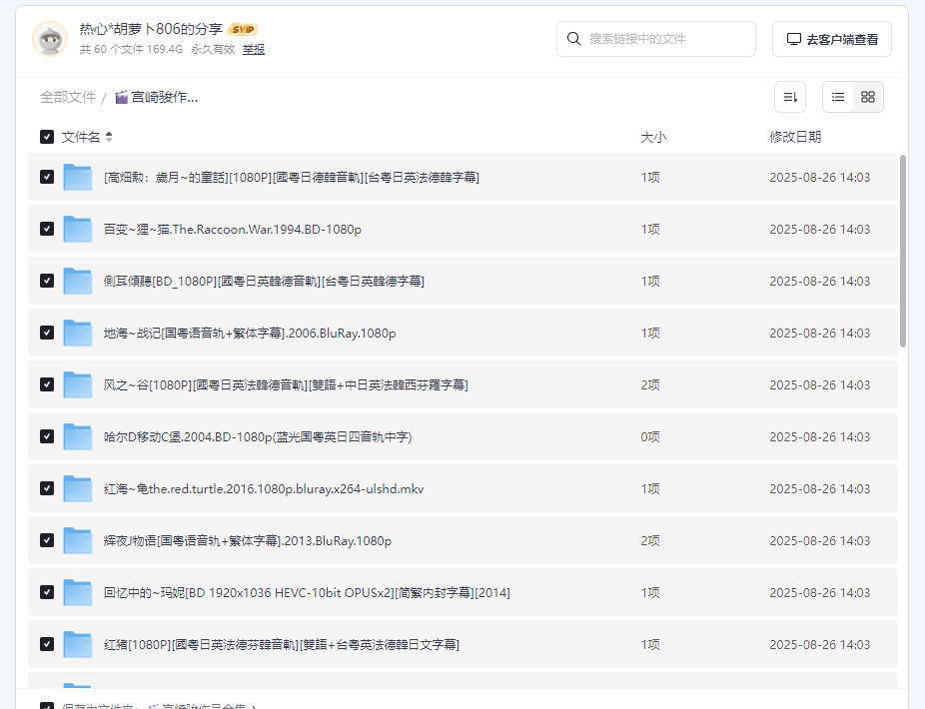The width and height of the screenshot is (925, 709).
Task: Uncheck the 回忆中的~玛妮 folder checkbox
Action: tap(47, 592)
